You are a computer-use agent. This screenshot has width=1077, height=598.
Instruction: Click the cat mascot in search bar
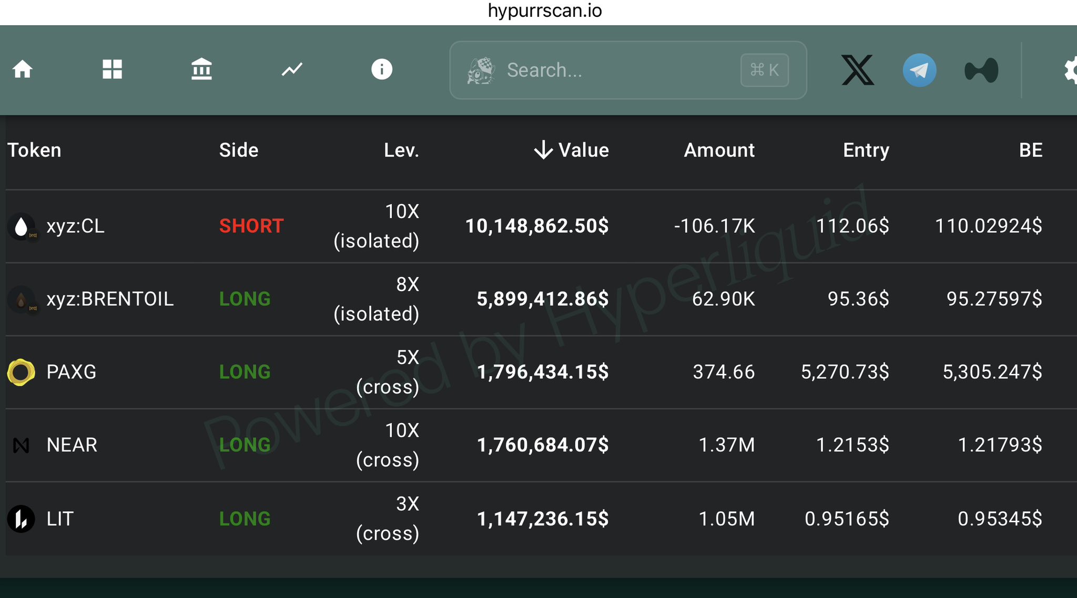pos(481,70)
